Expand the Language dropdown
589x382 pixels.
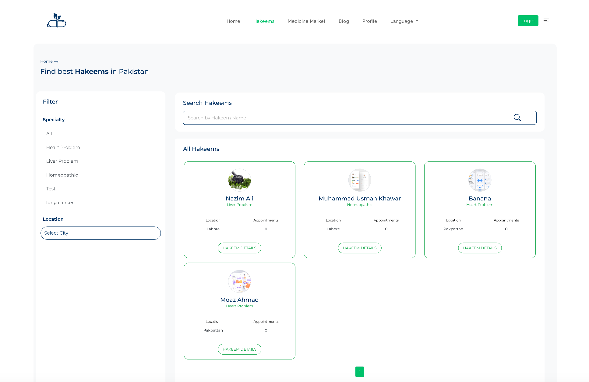(404, 21)
